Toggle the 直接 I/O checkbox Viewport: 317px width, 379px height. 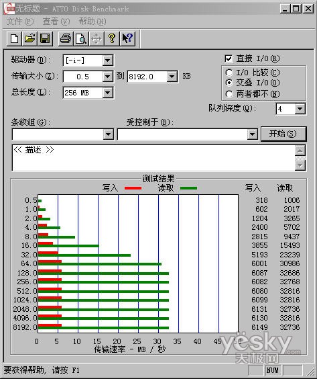229,58
